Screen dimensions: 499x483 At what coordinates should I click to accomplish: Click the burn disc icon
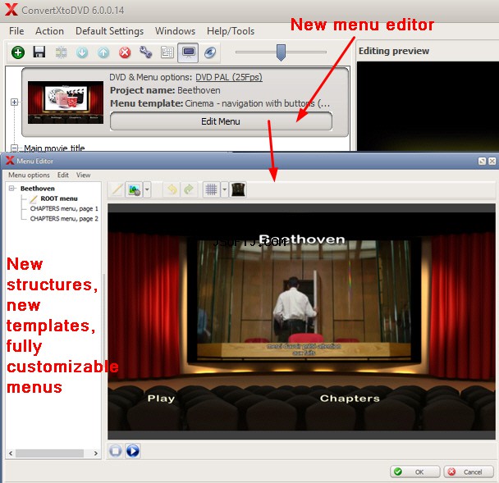[210, 52]
